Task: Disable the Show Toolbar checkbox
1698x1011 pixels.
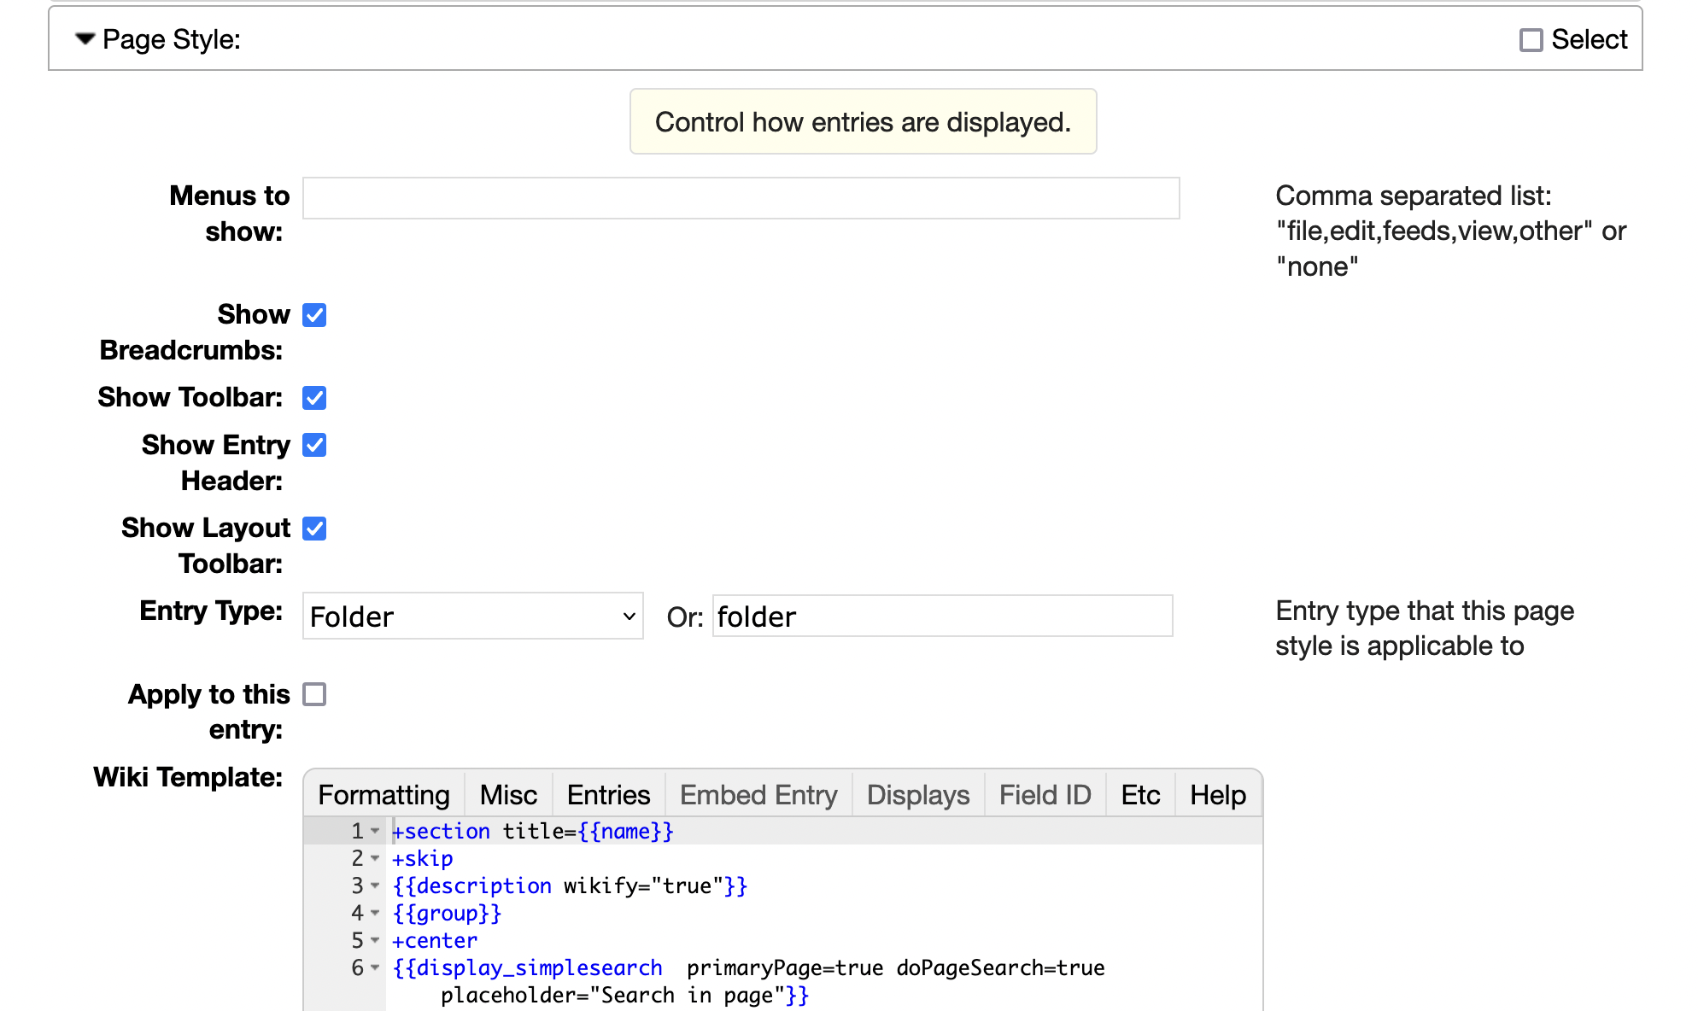Action: point(314,398)
